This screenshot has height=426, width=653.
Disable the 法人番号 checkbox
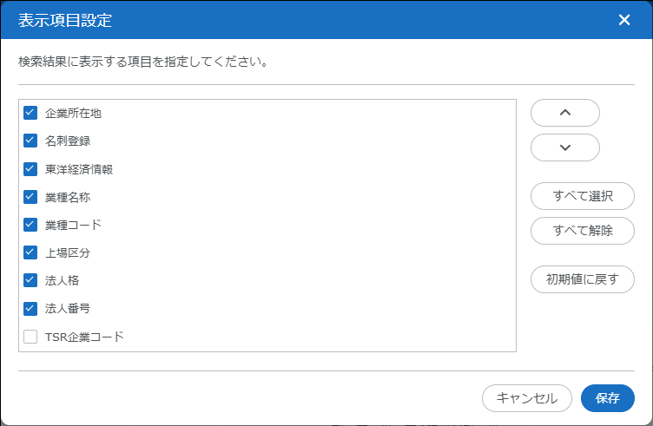coord(30,308)
